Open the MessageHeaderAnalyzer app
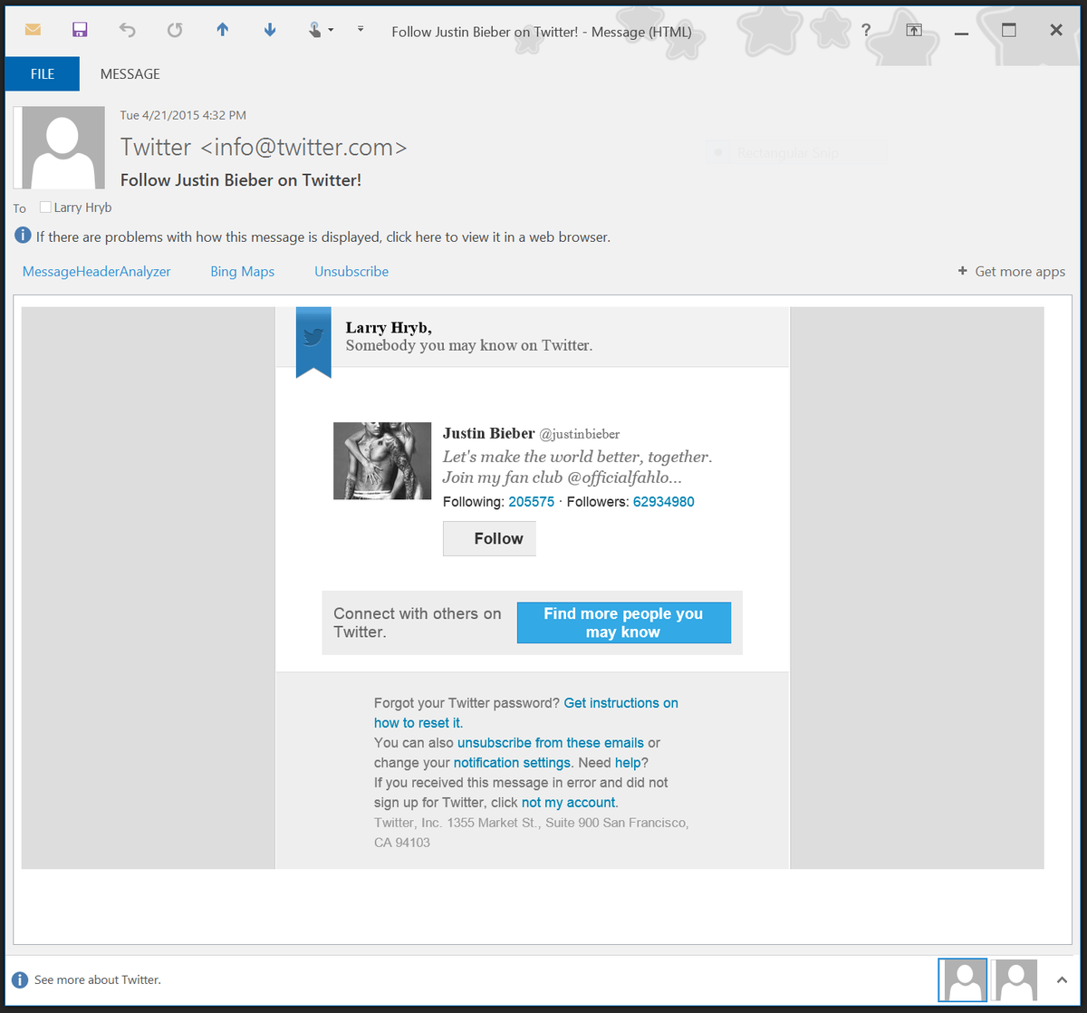Image resolution: width=1087 pixels, height=1013 pixels. pyautogui.click(x=96, y=271)
